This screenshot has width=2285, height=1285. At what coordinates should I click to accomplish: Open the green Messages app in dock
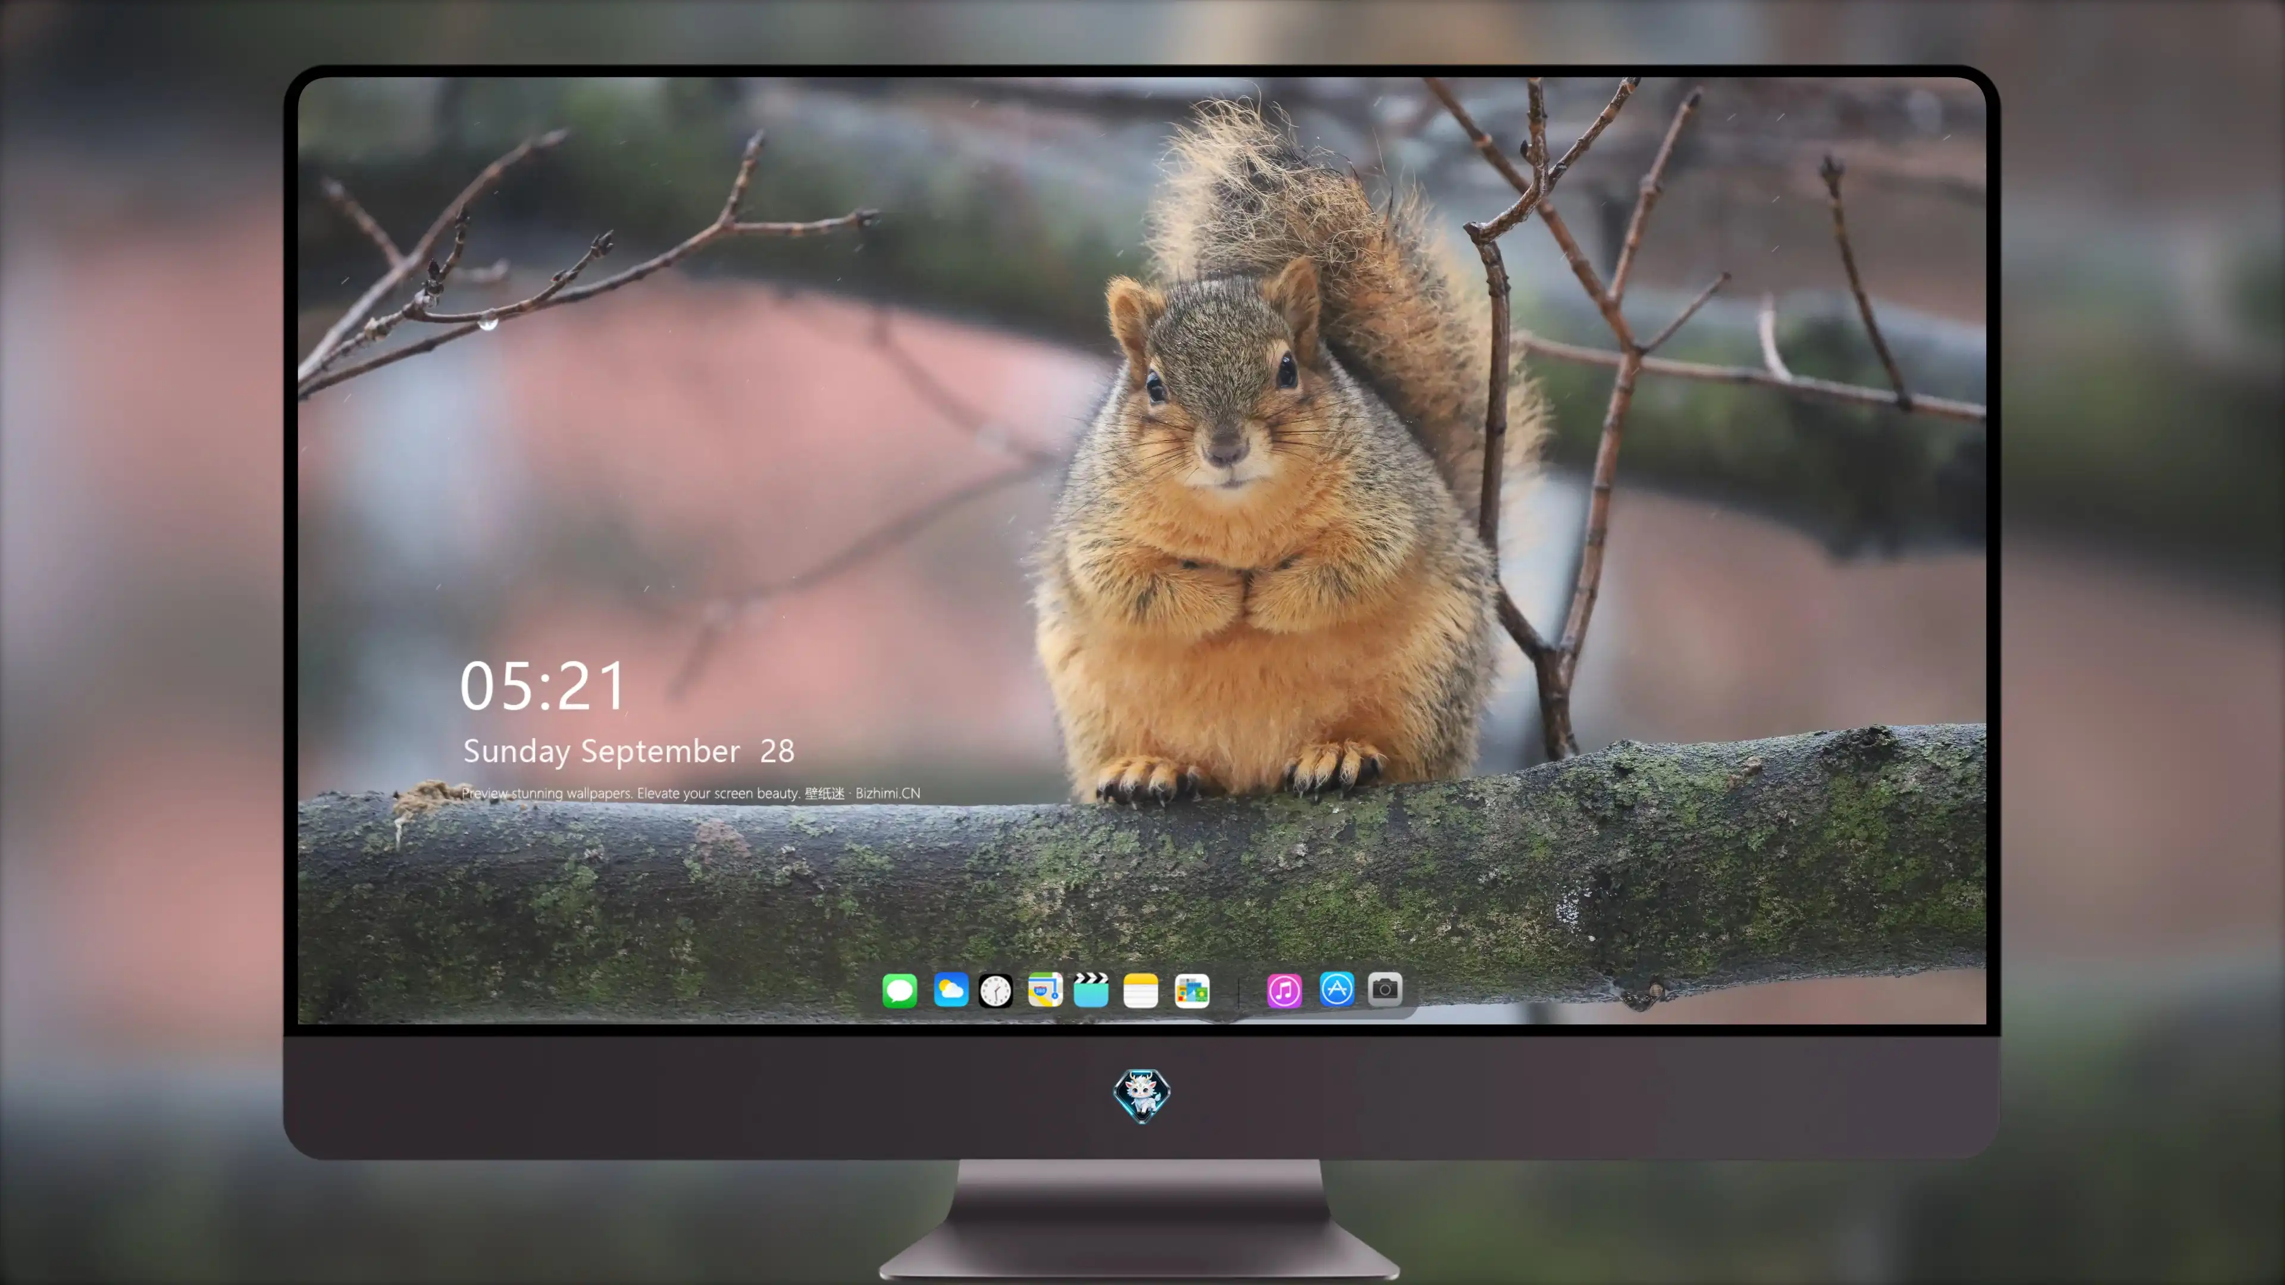(900, 991)
